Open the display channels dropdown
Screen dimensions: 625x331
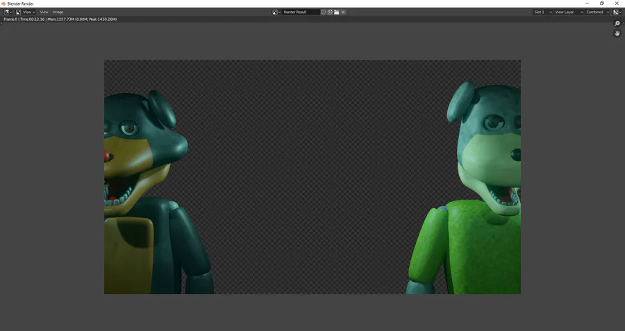tap(617, 12)
